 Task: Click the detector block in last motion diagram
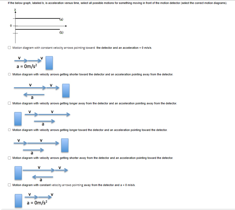(x=18, y=200)
